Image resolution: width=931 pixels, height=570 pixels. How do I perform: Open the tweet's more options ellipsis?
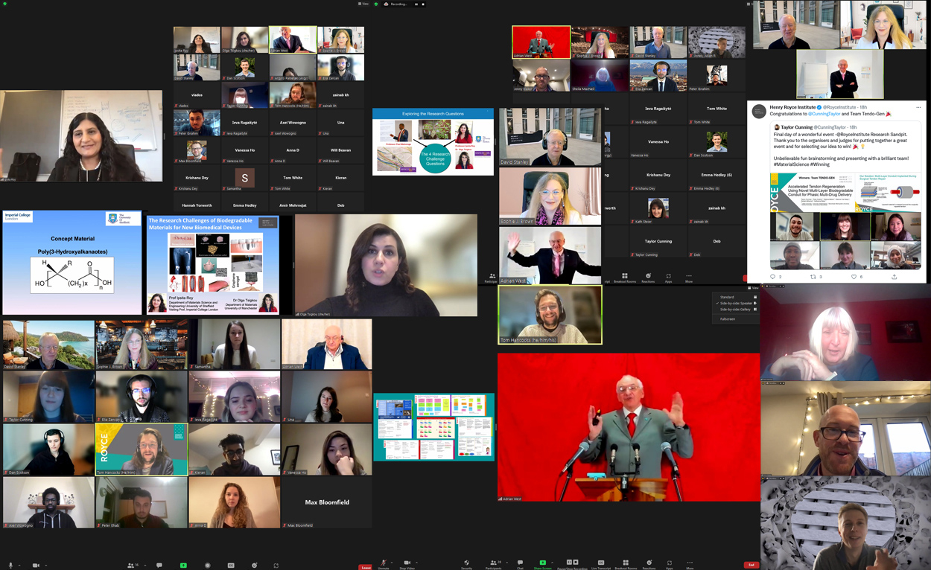[918, 107]
